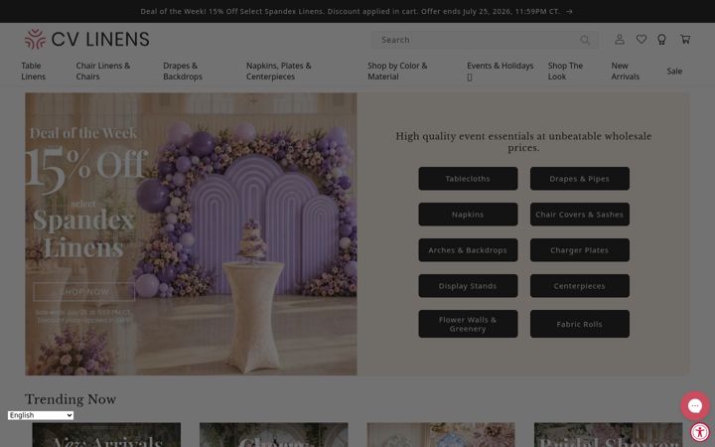The width and height of the screenshot is (715, 447).
Task: Click the Trending Now heading
Action: pyautogui.click(x=71, y=399)
